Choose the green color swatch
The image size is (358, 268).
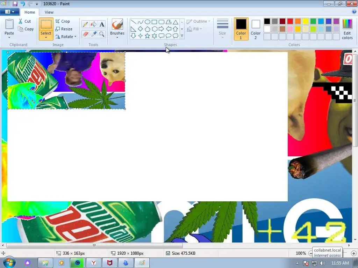313,21
